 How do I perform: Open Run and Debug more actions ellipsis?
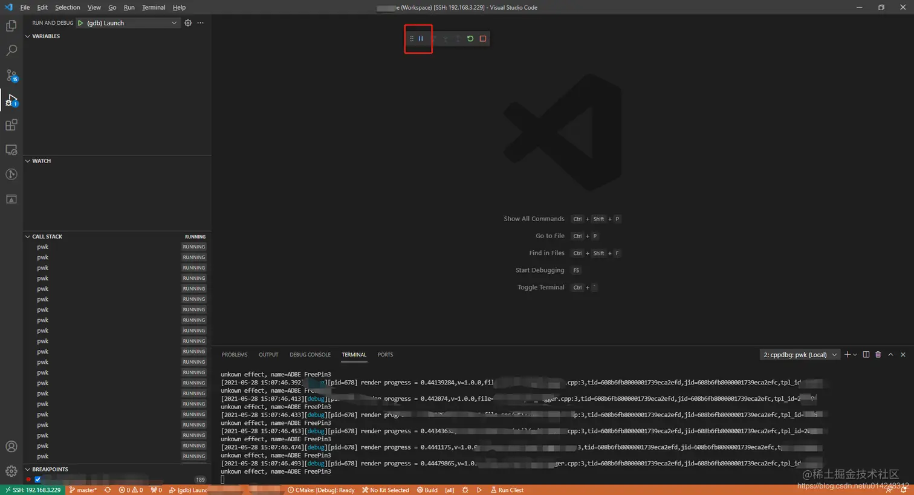[x=201, y=23]
